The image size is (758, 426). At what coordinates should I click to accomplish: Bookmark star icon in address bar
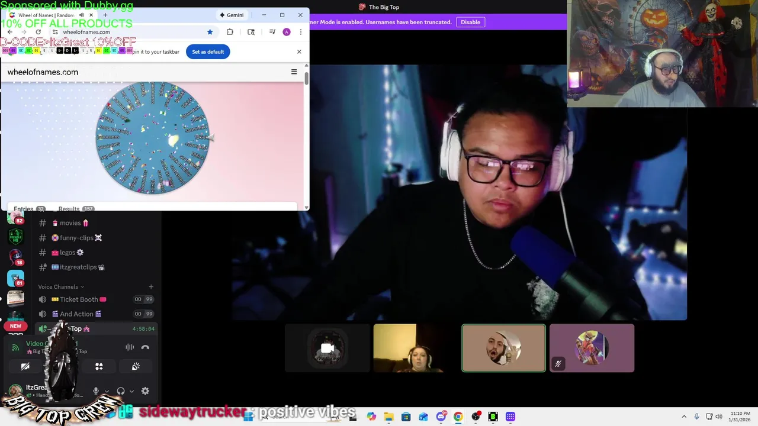click(x=210, y=32)
